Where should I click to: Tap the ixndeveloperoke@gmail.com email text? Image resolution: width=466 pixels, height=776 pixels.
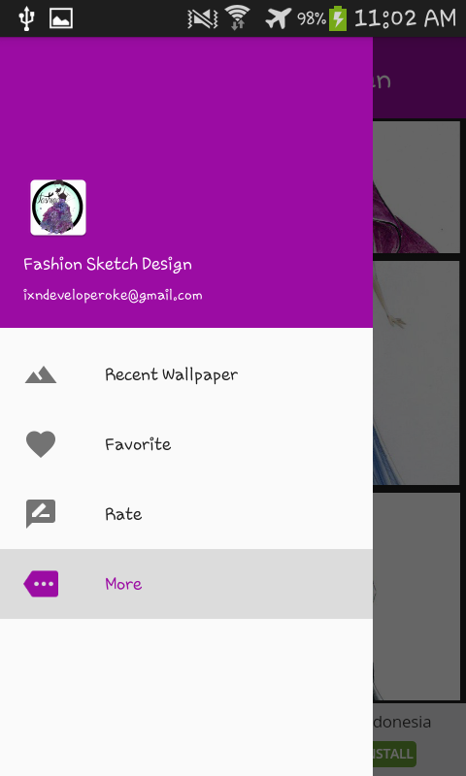tap(113, 296)
